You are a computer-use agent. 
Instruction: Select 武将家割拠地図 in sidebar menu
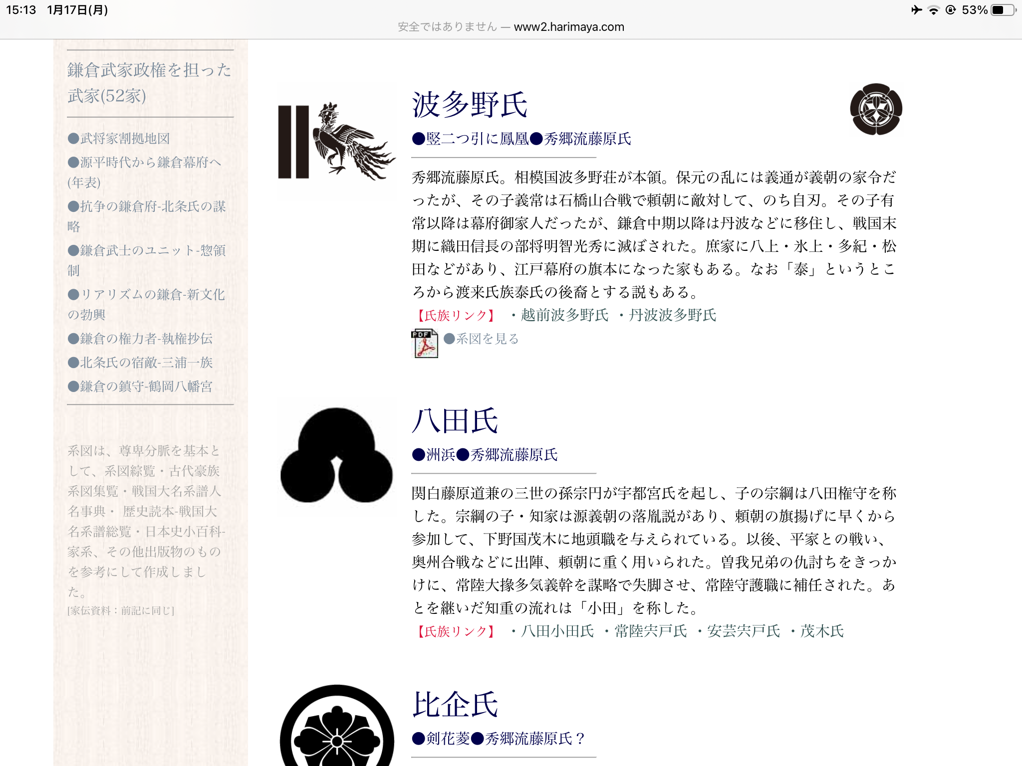click(119, 139)
